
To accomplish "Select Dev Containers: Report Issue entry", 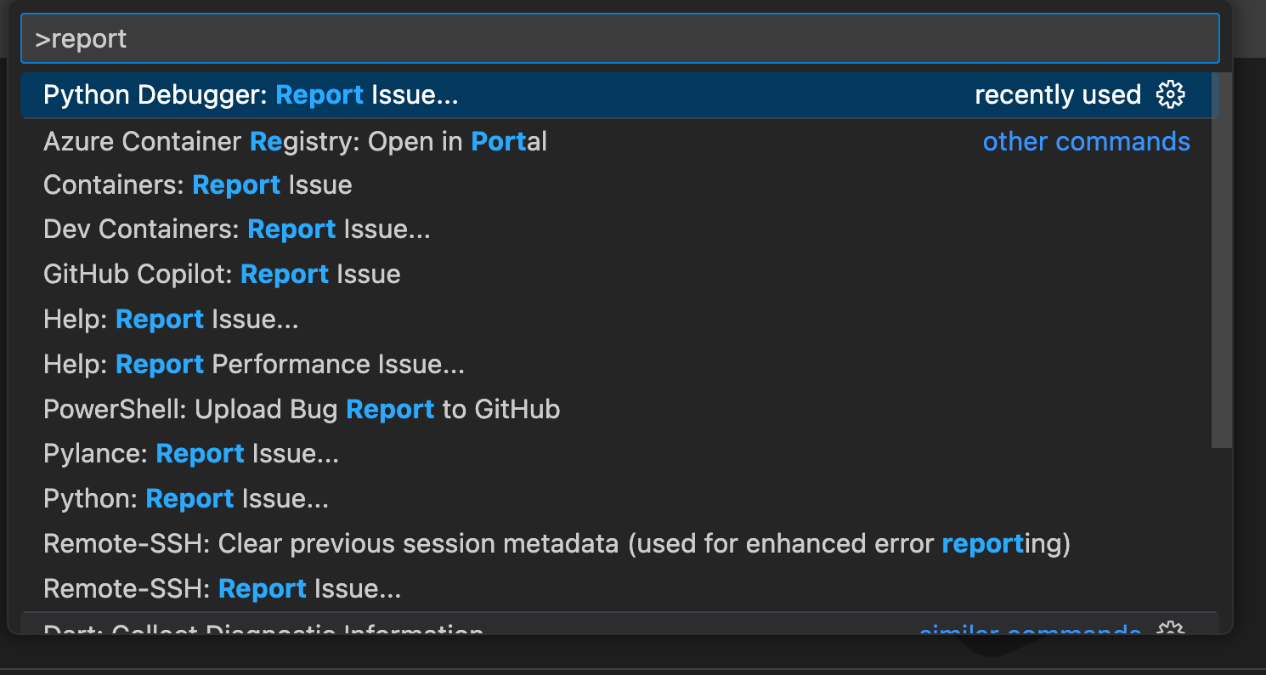I will [x=236, y=230].
